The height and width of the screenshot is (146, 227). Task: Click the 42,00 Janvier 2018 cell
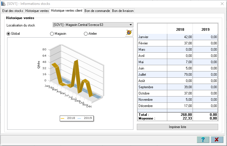180,37
